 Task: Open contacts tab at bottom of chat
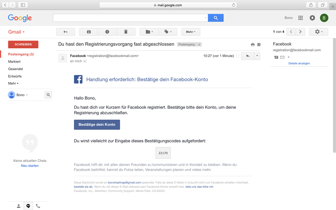[x=18, y=206]
